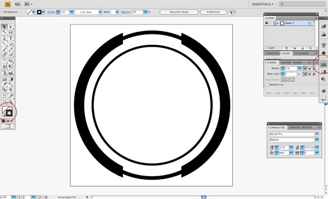Click the Document Setup button
The height and width of the screenshot is (199, 328).
point(179,12)
